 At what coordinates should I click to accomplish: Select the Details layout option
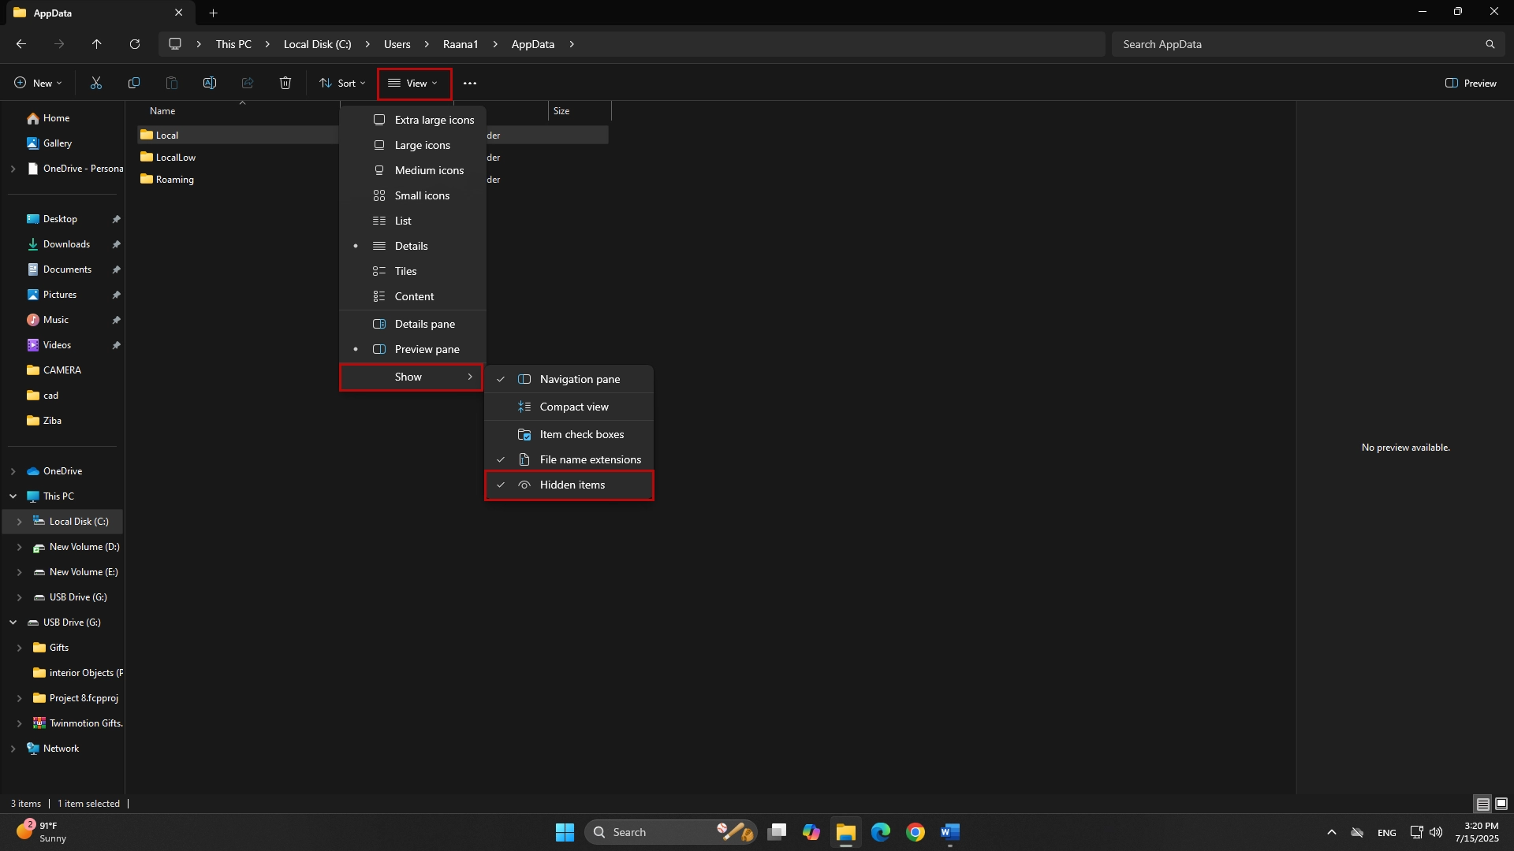[x=412, y=246]
